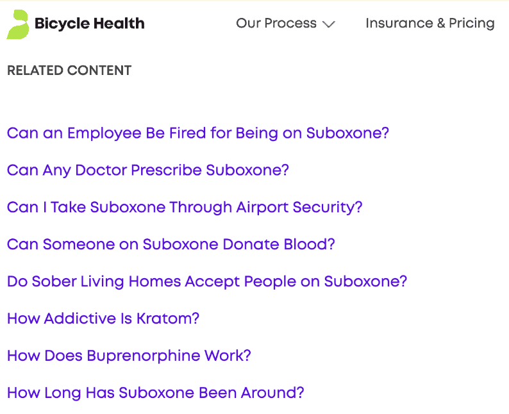Open 'Can I Take Suboxone Through Airport Security?'

pyautogui.click(x=185, y=208)
